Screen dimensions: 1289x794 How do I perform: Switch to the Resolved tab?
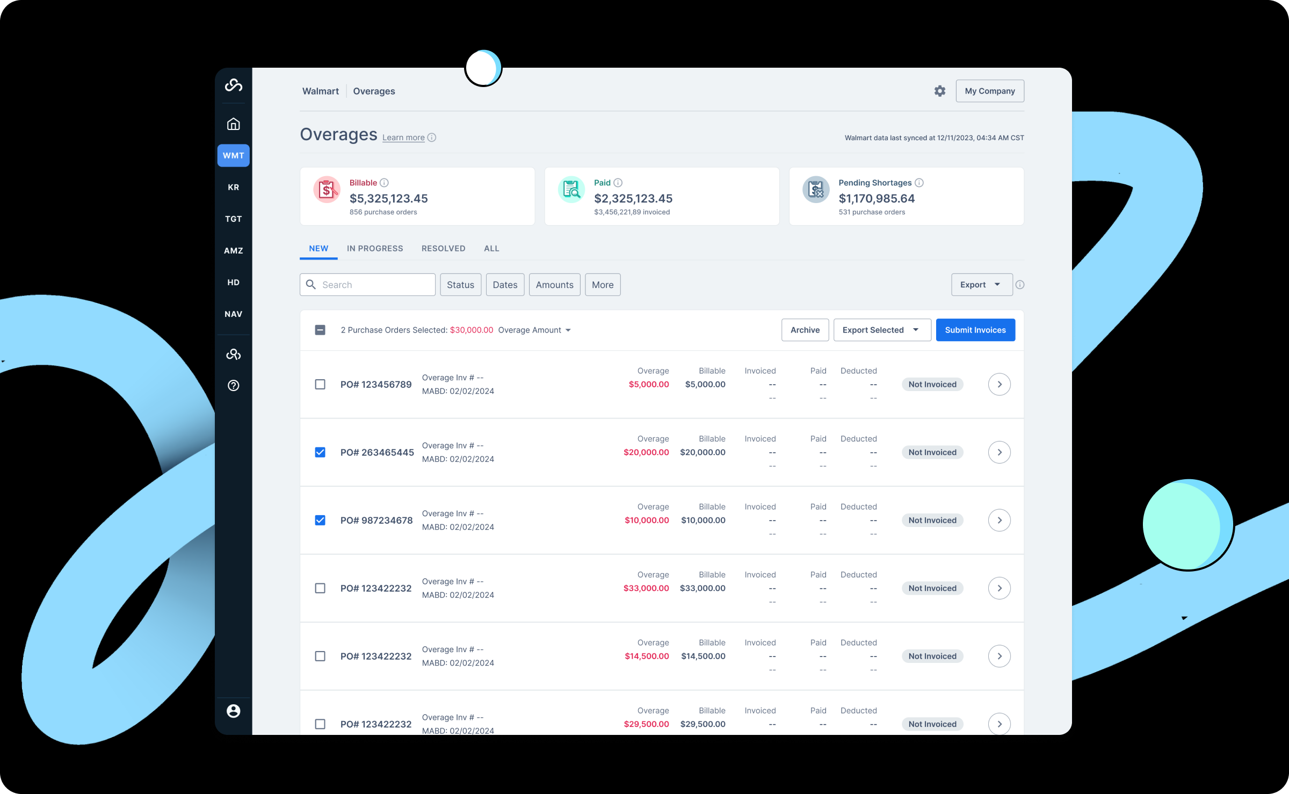point(443,248)
